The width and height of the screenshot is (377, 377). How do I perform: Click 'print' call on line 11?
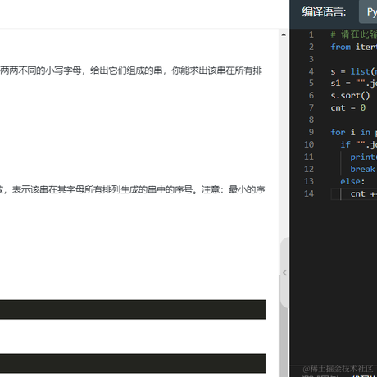[x=363, y=157]
